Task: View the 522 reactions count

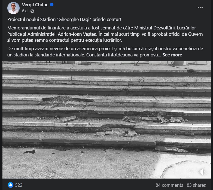Action: (19, 185)
